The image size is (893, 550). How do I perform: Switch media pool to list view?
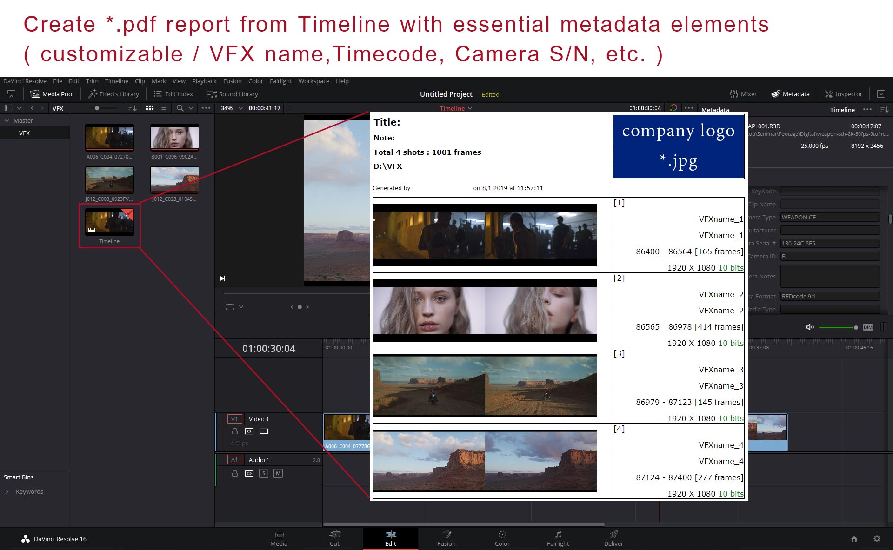pos(163,108)
